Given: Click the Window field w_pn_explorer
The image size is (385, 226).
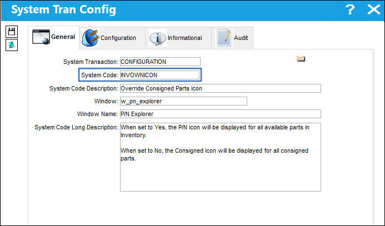Looking at the screenshot, I should tap(183, 101).
